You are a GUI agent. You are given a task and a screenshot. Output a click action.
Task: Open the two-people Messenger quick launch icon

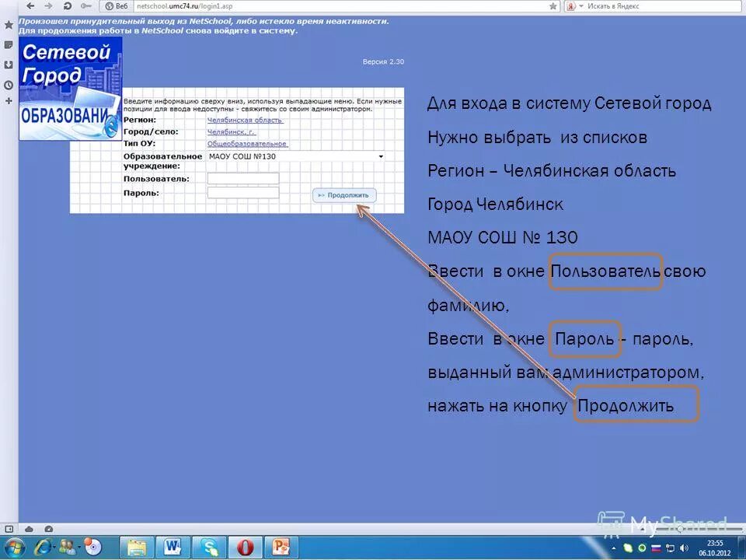67,547
